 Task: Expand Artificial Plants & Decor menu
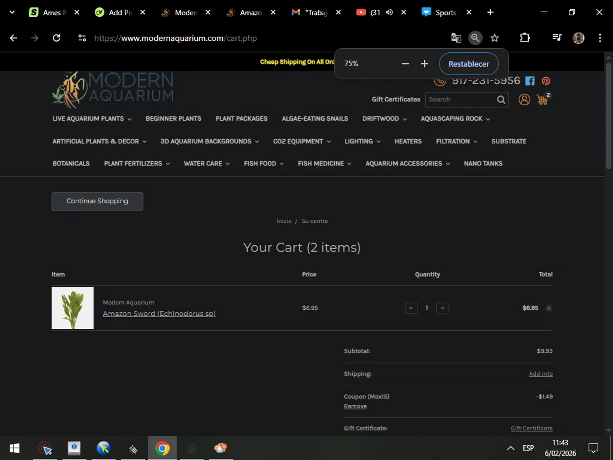coord(99,141)
